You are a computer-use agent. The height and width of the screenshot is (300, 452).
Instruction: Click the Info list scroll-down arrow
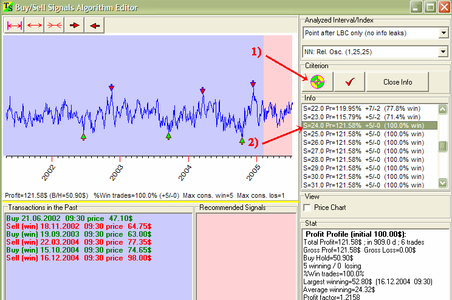point(442,183)
